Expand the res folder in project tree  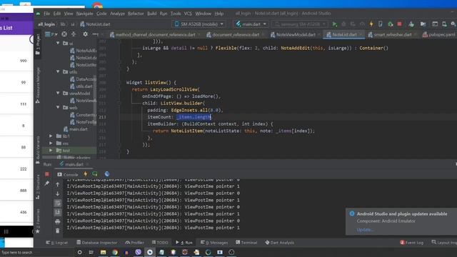pos(51,143)
